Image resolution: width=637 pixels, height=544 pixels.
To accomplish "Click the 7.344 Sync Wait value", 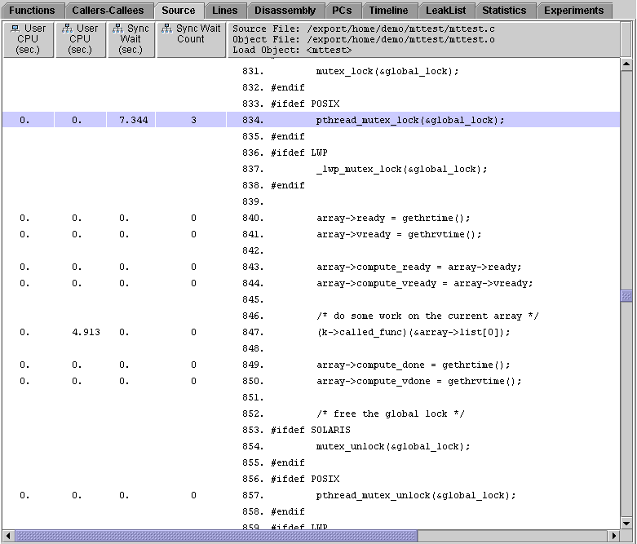I will (133, 120).
